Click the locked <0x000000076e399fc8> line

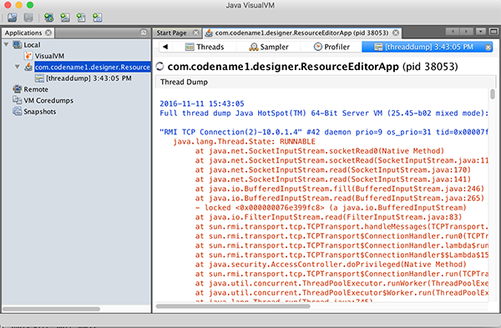click(331, 208)
